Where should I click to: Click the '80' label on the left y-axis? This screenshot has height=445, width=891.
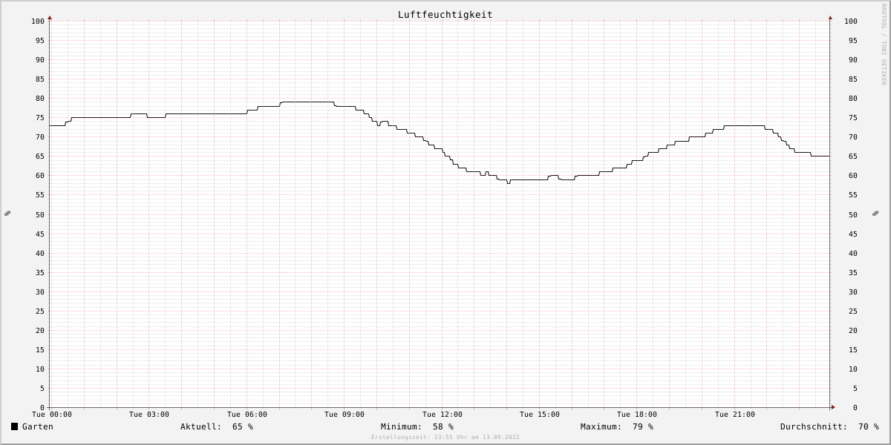point(40,99)
